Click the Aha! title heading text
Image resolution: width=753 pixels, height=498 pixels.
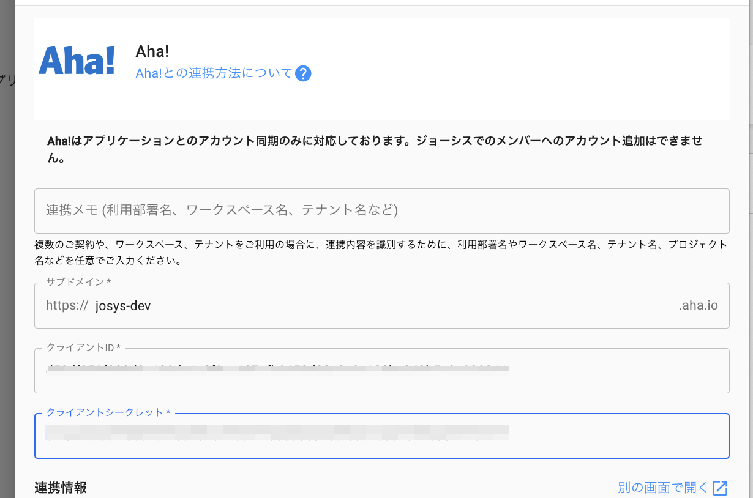tap(152, 52)
